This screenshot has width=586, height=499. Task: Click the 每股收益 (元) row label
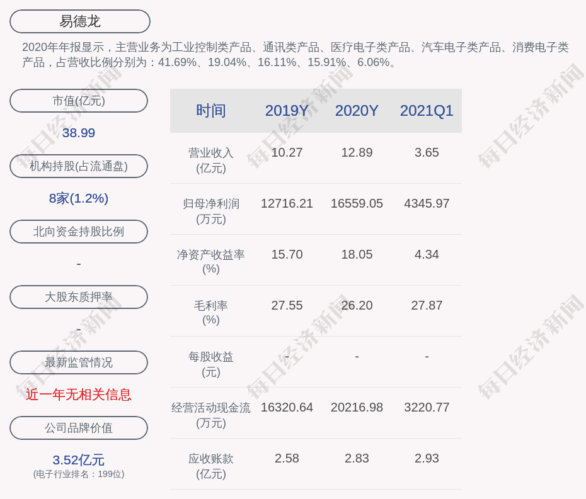tap(211, 364)
